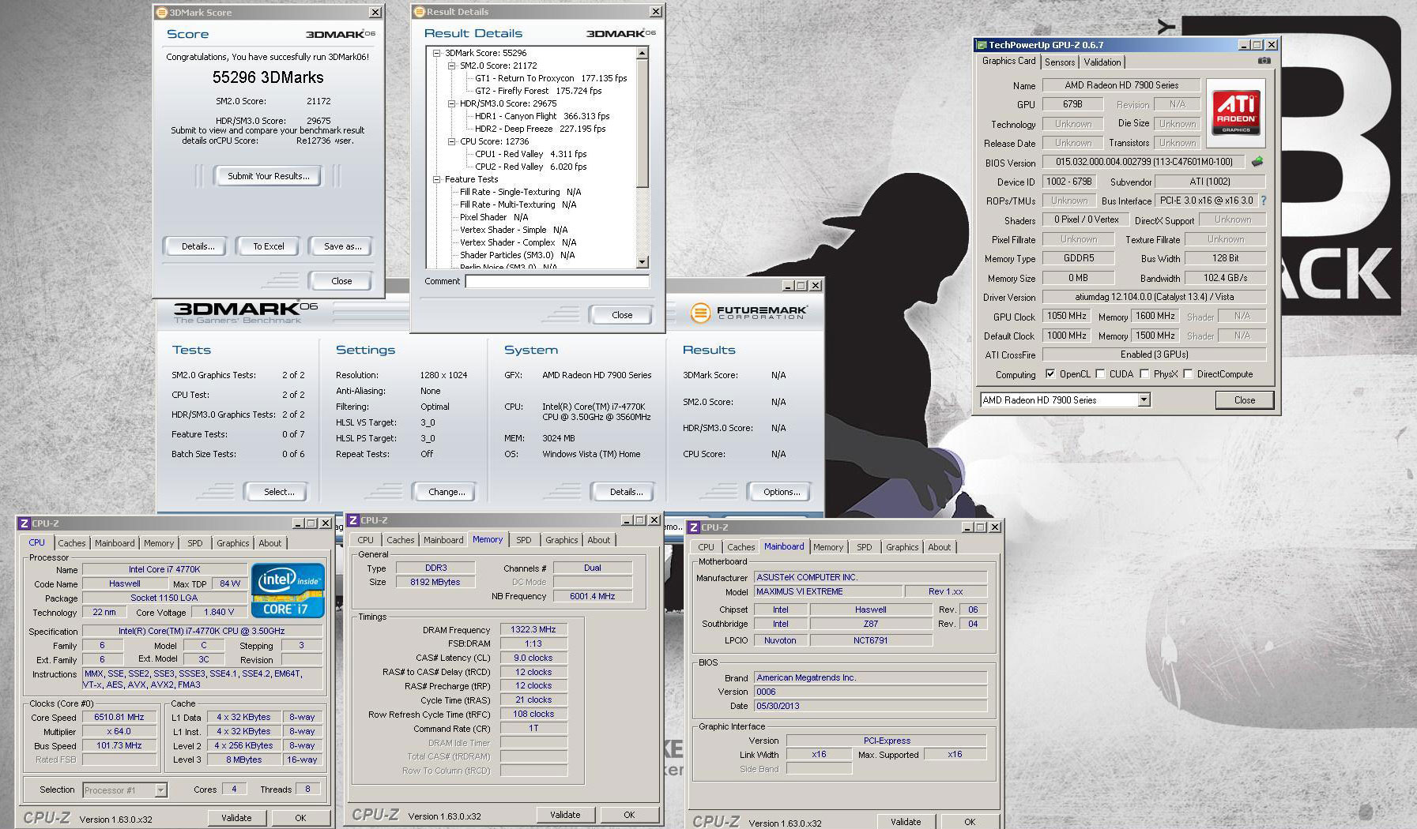Image resolution: width=1417 pixels, height=829 pixels.
Task: Uncheck the OpenCL checkbox
Action: pos(1050,374)
